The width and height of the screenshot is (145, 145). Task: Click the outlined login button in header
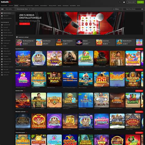[131, 2]
